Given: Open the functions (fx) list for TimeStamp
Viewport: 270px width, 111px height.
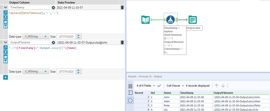Looking at the screenshot, I should click(x=5, y=12).
